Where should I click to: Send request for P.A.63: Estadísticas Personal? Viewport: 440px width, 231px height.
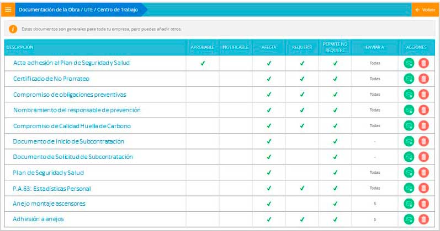[x=409, y=188]
